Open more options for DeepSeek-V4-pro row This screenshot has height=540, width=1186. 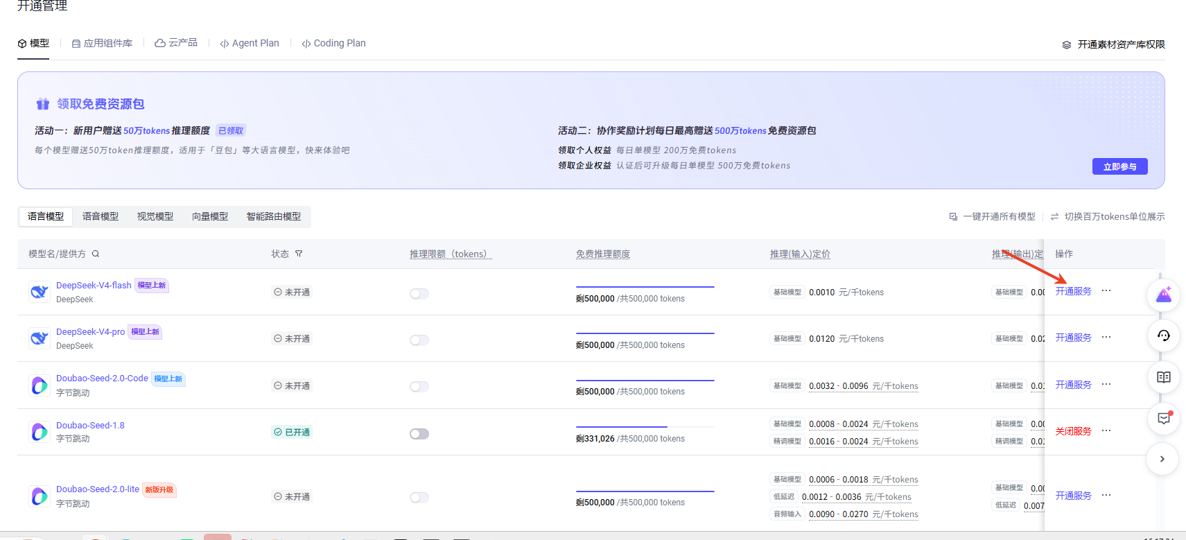pyautogui.click(x=1106, y=338)
